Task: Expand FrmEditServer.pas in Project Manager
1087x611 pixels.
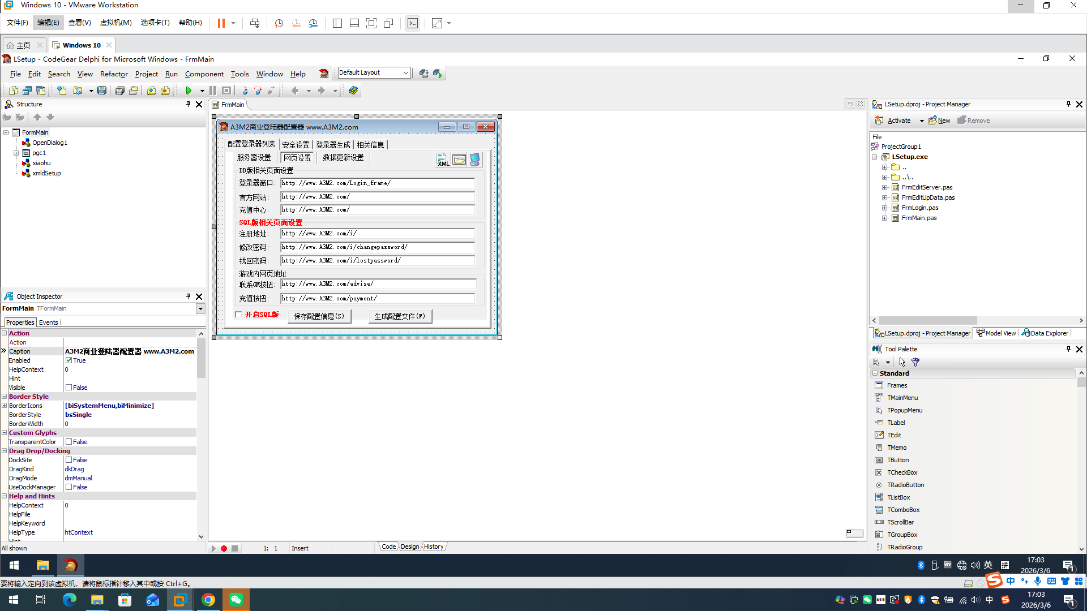Action: point(884,187)
